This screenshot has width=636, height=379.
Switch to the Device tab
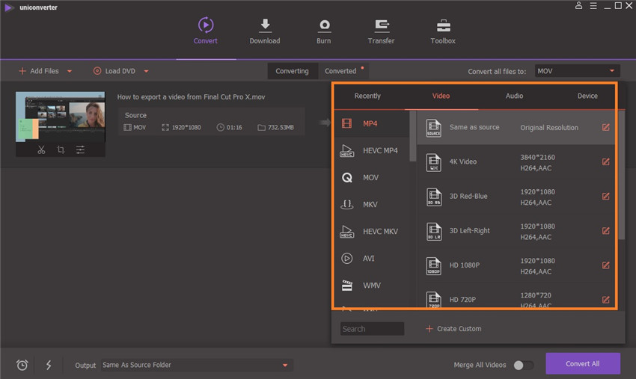tap(587, 96)
